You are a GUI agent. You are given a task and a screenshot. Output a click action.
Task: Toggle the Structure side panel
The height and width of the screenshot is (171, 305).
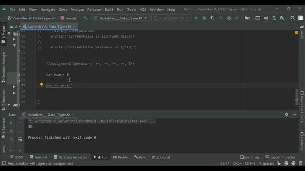(3, 100)
